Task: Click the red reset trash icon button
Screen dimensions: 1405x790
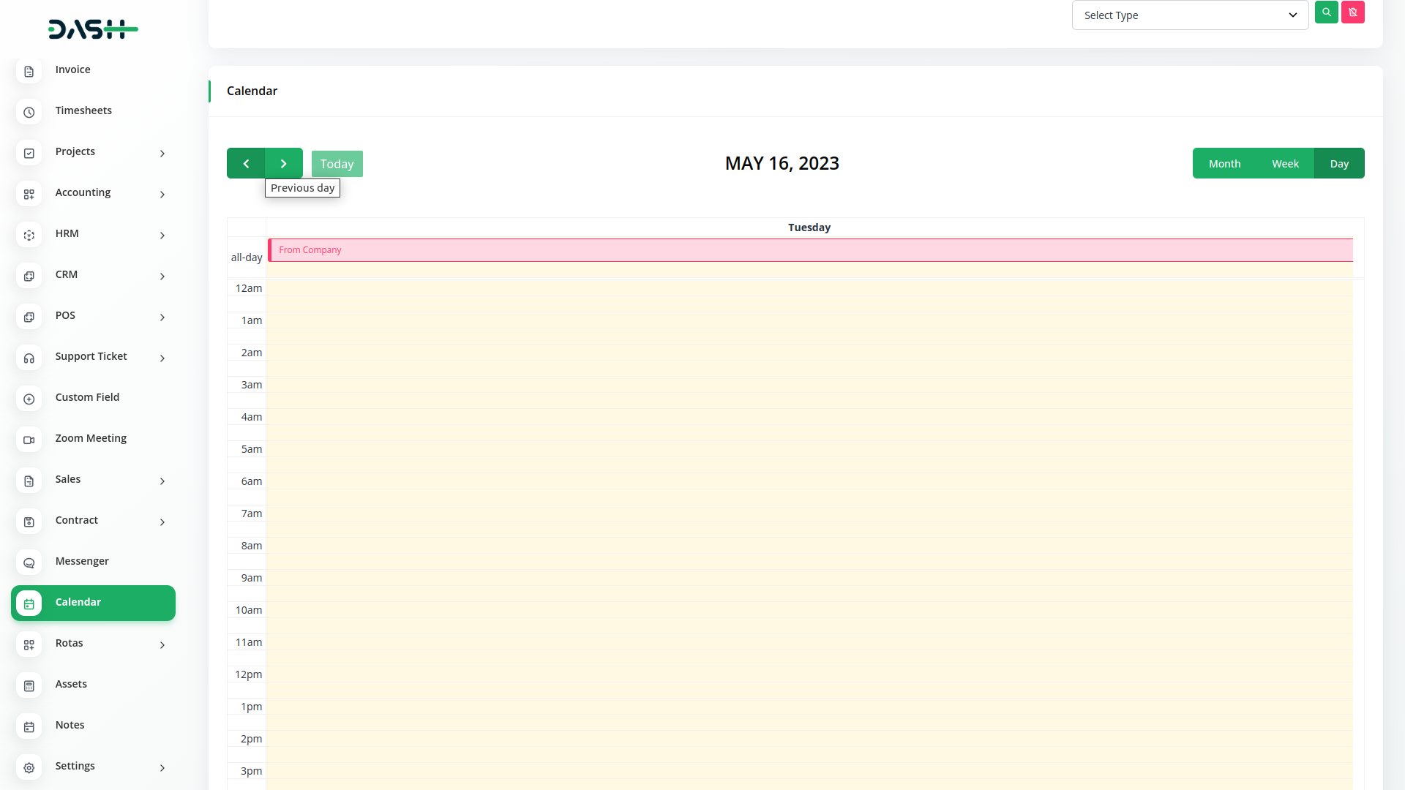Action: tap(1352, 12)
